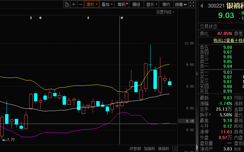Zoom in chart with plus button
The height and width of the screenshot is (152, 244).
74,4
